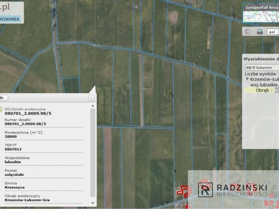Click the Radziński Nieruchomości logo
279x209 pixels.
[233, 190]
